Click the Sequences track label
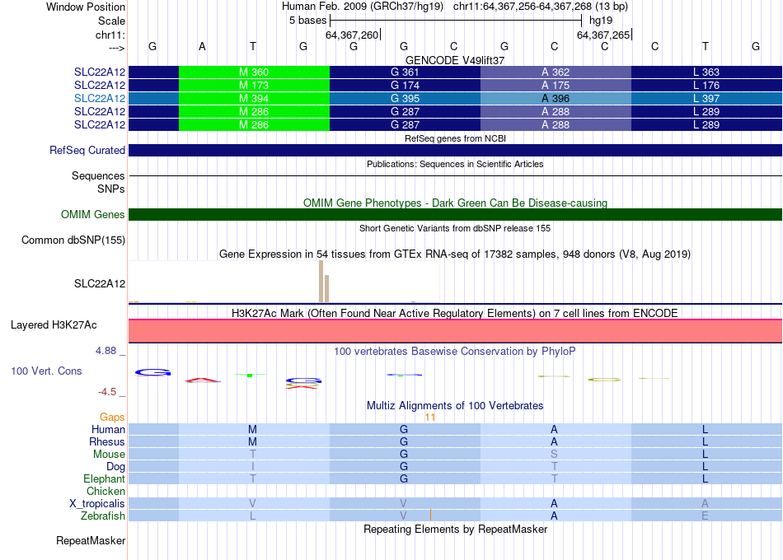 (98, 175)
